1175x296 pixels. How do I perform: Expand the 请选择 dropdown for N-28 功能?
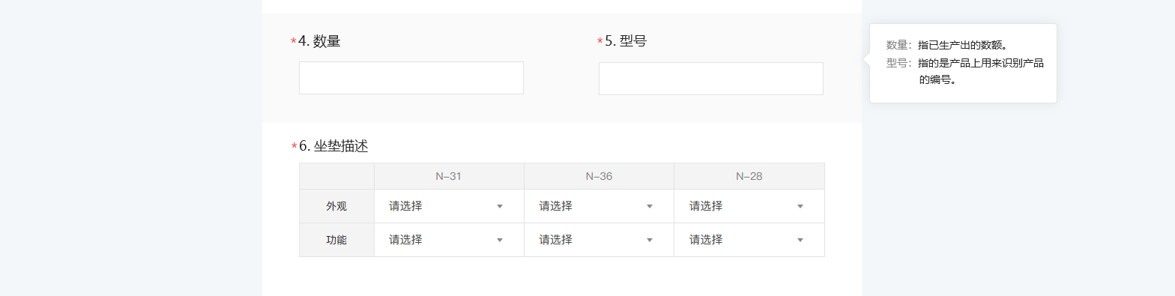[749, 240]
